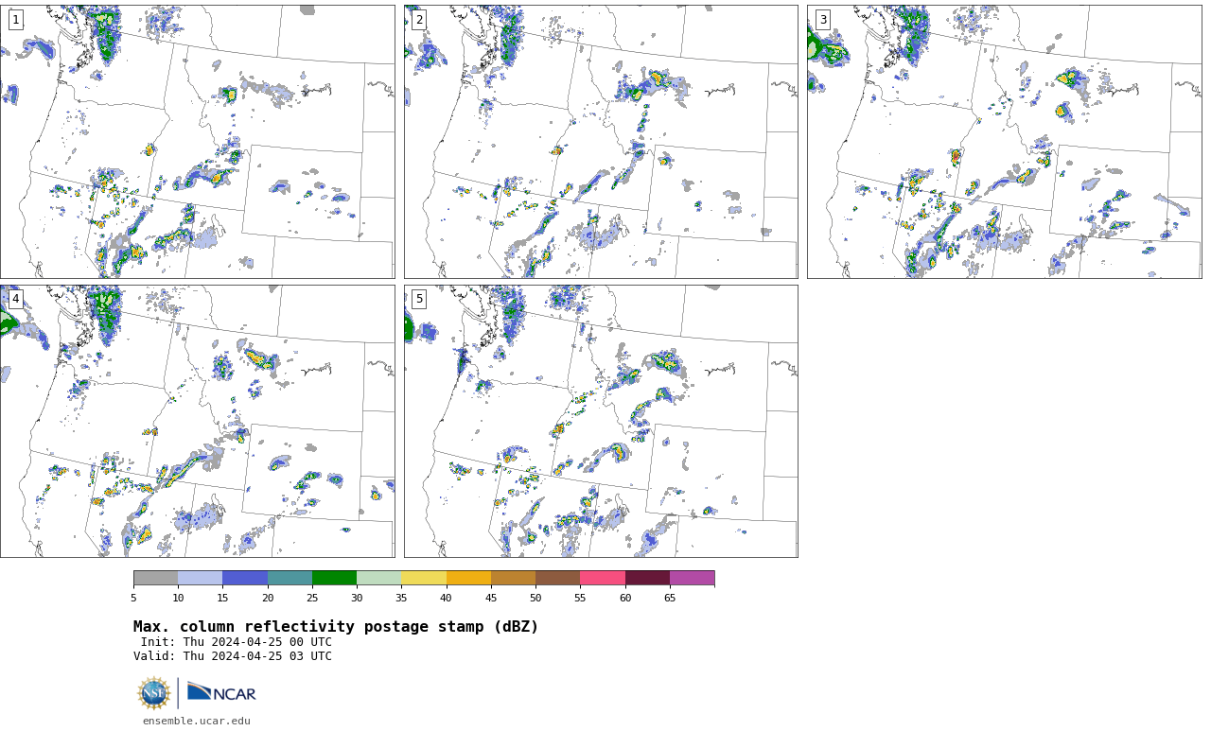Click the light lavender 10-15 dBZ swatch
This screenshot has width=1211, height=731.
(200, 578)
